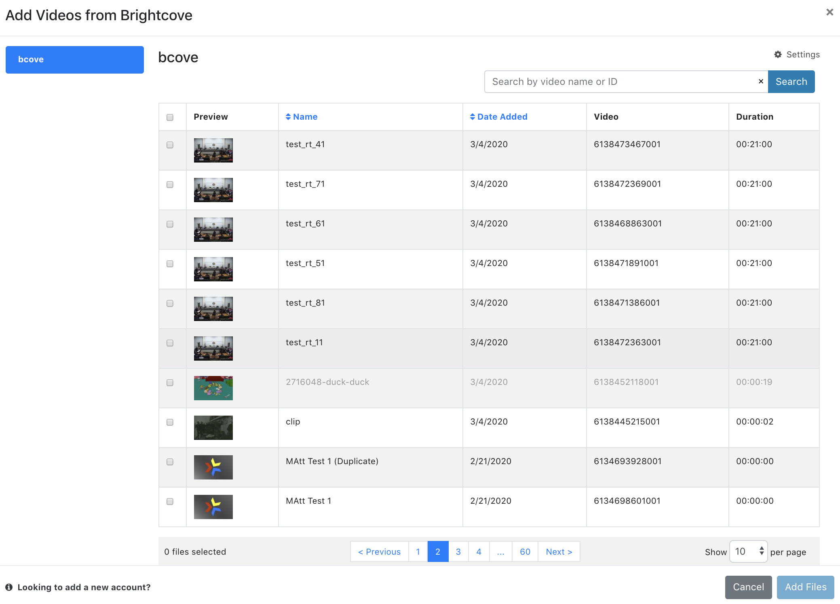Click the Duration column header

(755, 116)
